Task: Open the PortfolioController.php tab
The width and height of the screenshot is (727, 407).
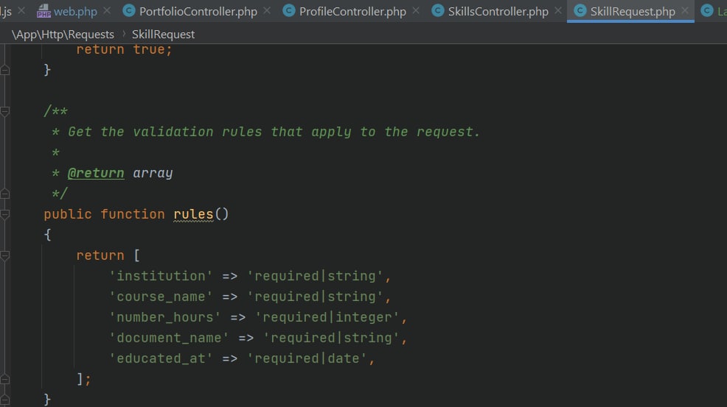Action: pos(198,11)
